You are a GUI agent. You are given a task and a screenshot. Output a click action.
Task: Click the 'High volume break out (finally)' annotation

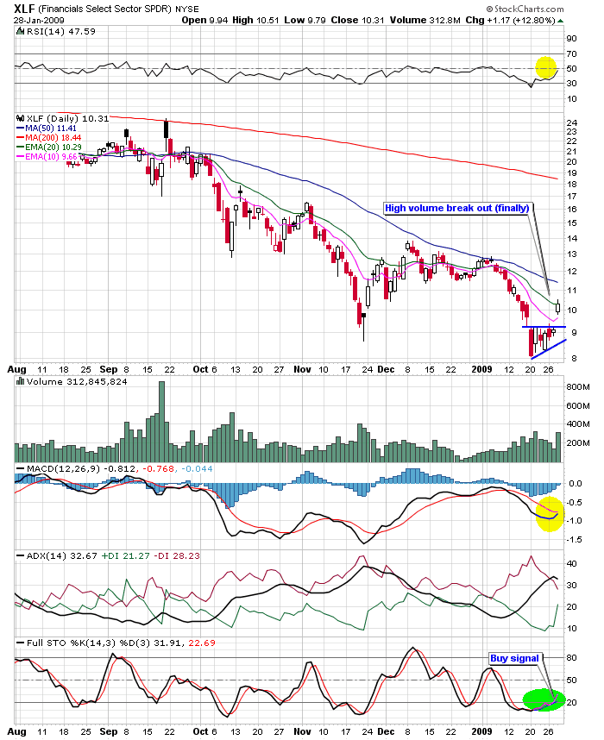[457, 208]
